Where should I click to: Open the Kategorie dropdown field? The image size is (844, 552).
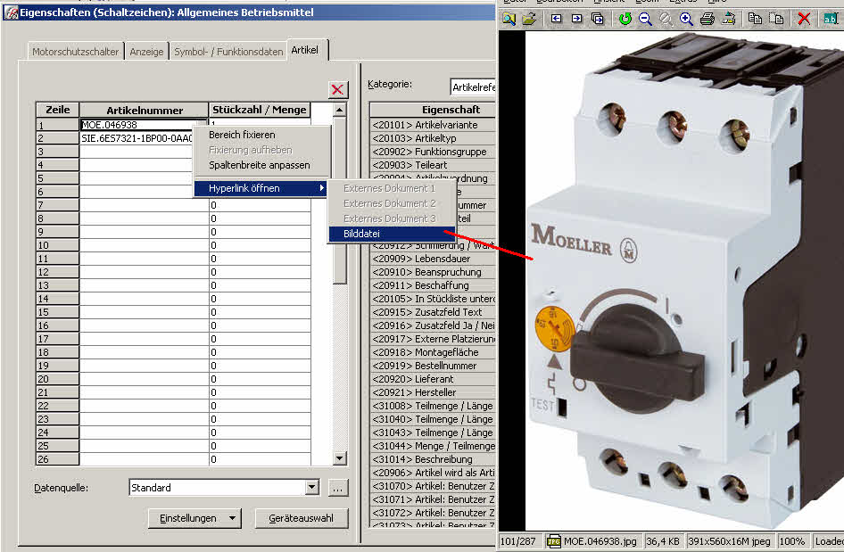coord(473,87)
